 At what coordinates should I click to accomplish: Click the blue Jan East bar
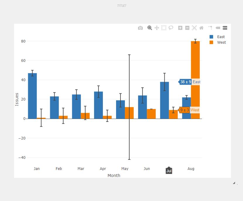tap(32, 97)
